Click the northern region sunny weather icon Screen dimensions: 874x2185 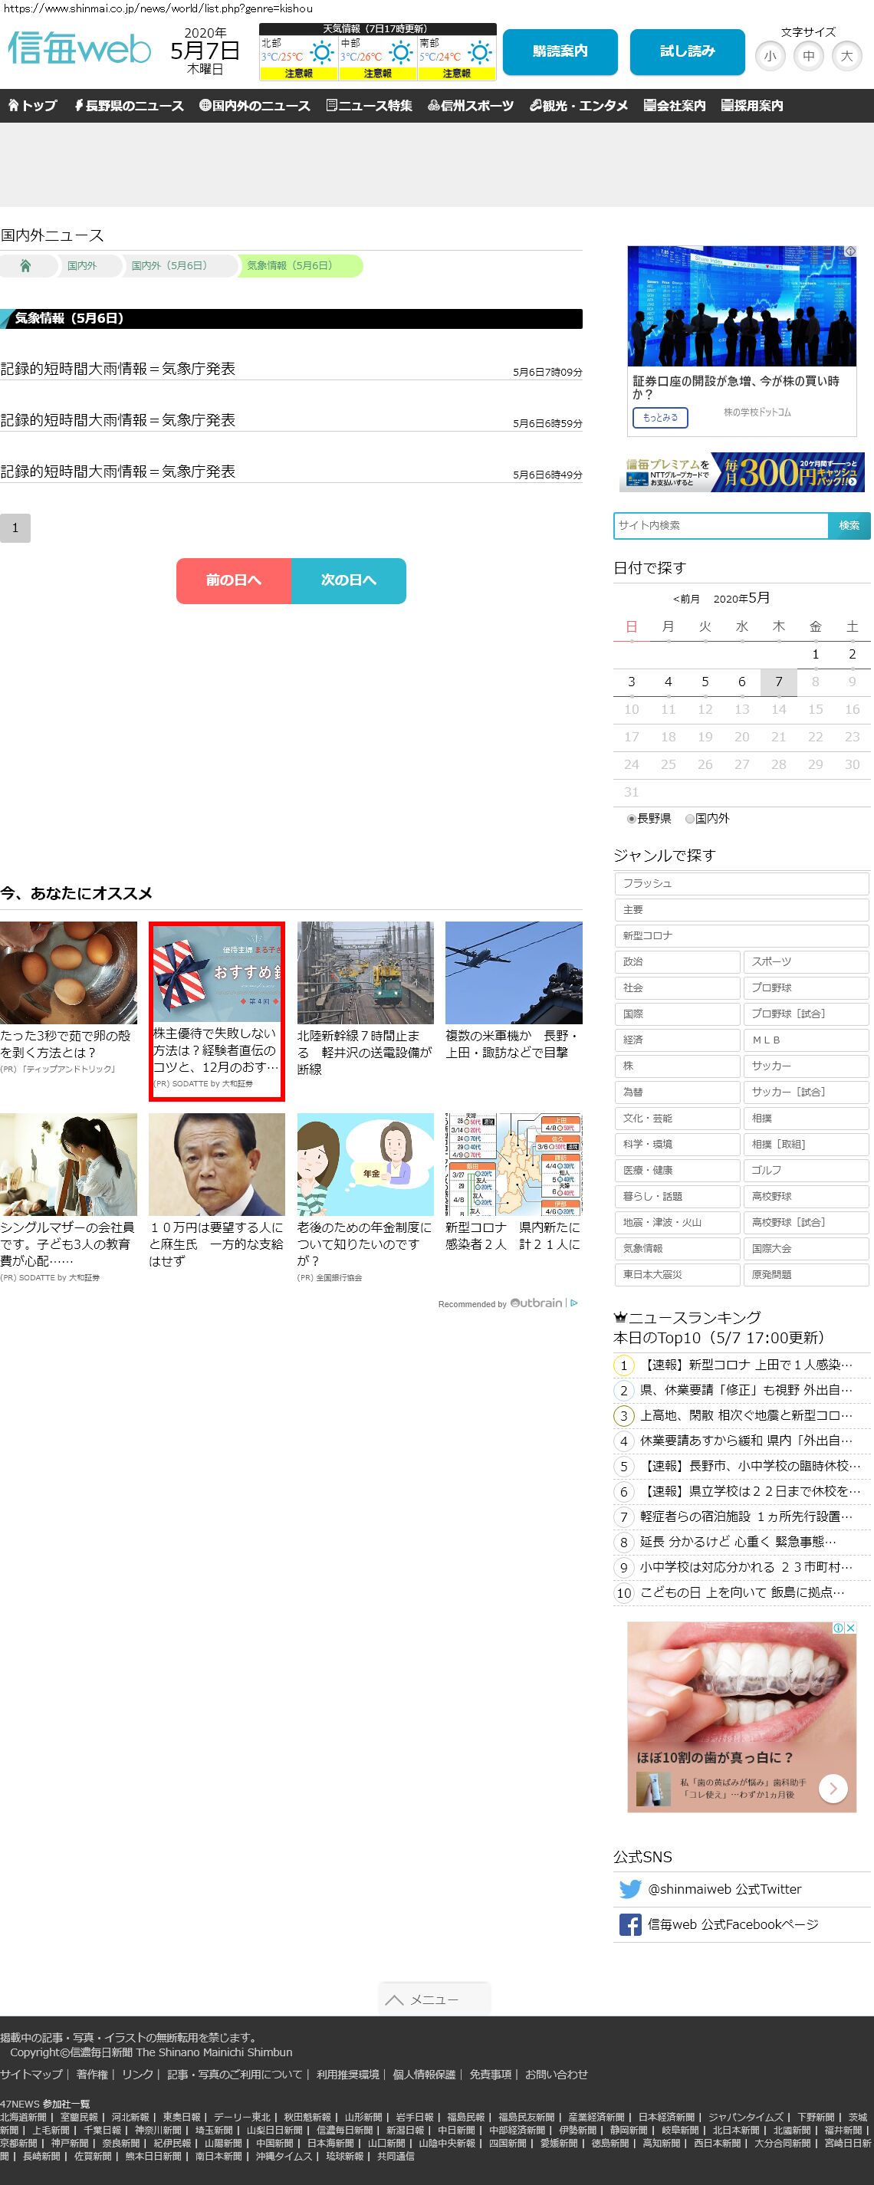[321, 53]
